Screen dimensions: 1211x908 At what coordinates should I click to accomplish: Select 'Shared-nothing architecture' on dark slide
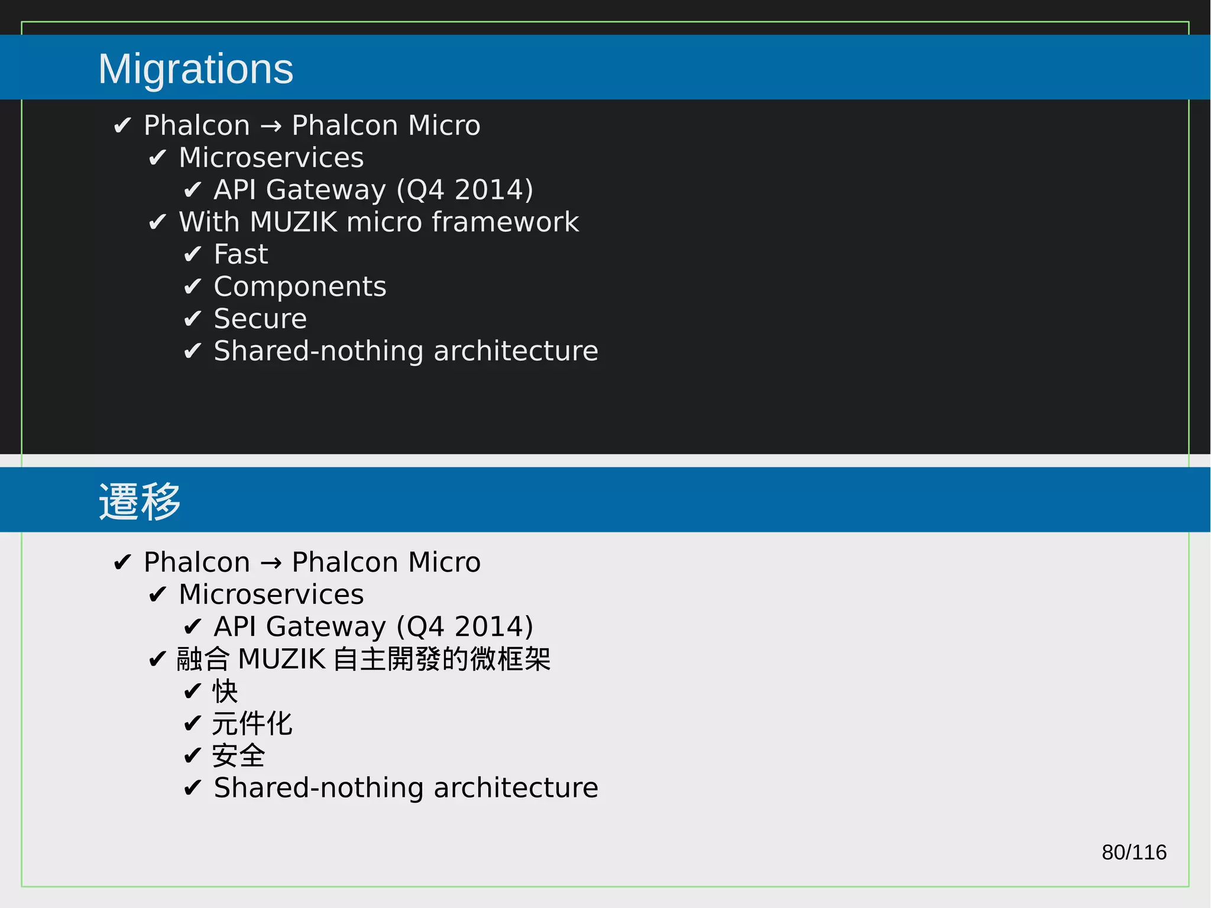pyautogui.click(x=406, y=351)
